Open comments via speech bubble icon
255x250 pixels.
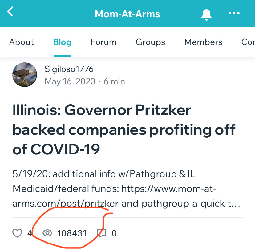(x=102, y=233)
